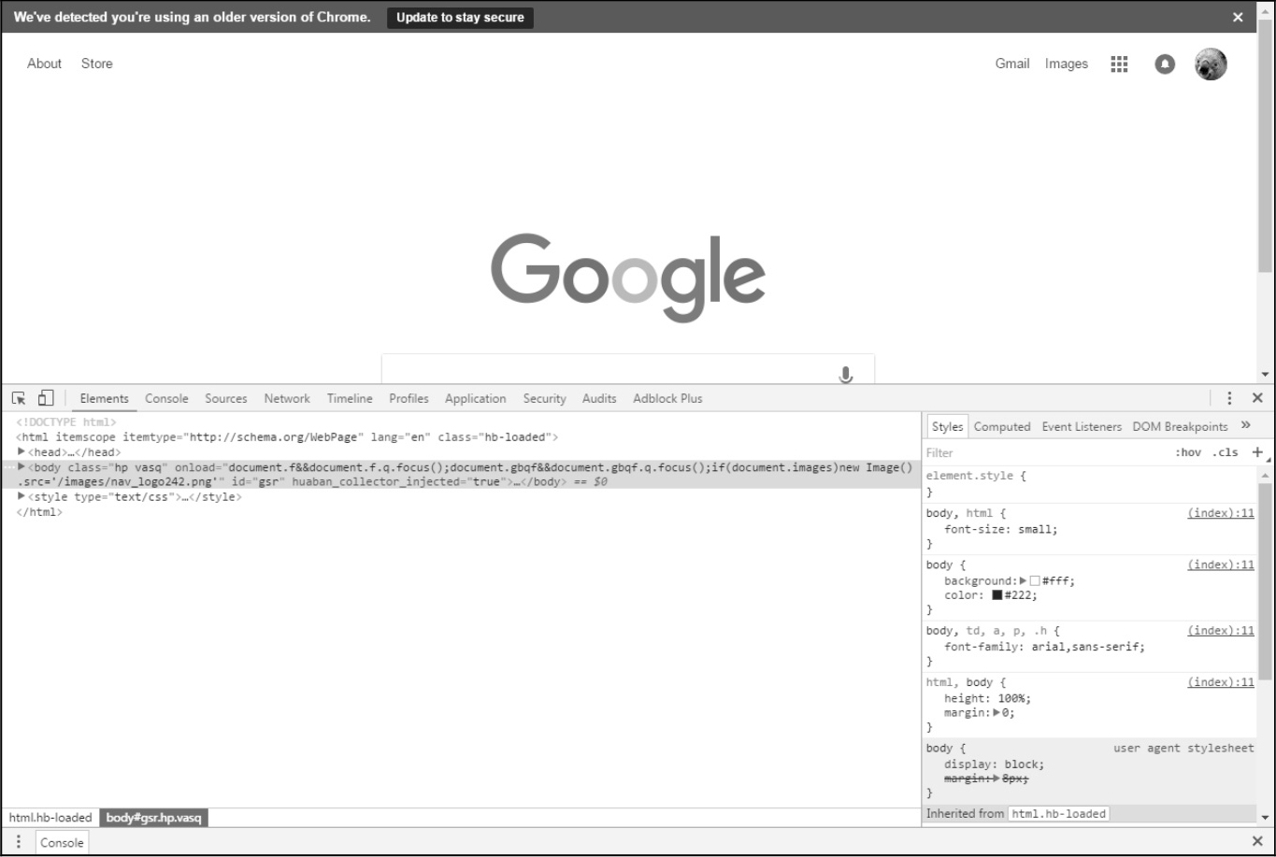
Task: Go to the Profiles tab
Action: click(x=409, y=398)
